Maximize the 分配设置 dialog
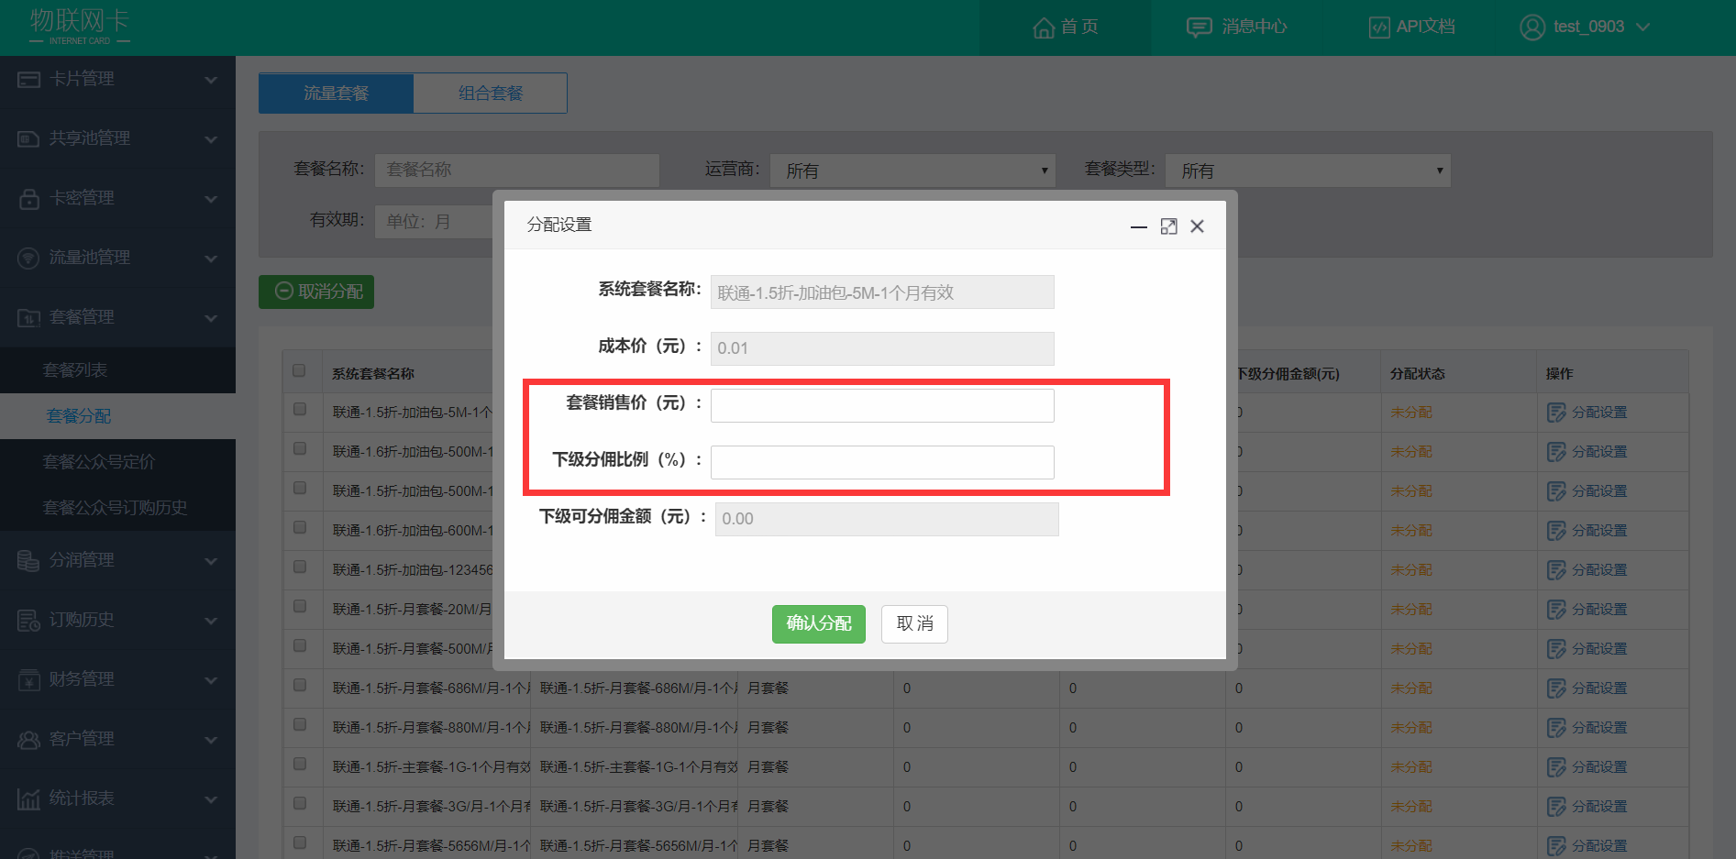1736x859 pixels. point(1168,226)
